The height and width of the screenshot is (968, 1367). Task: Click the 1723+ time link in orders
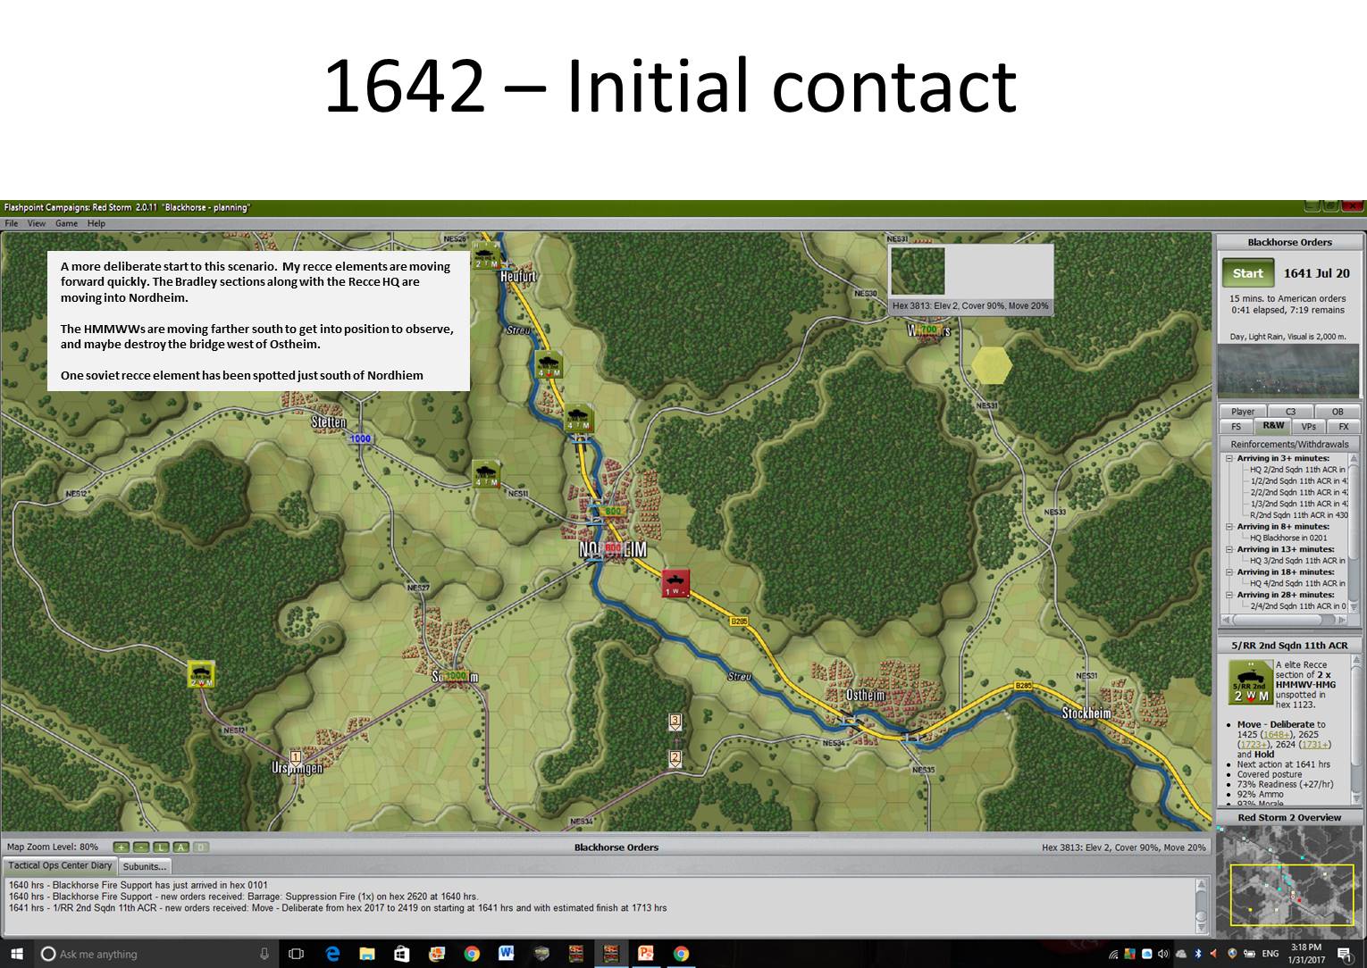point(1254,745)
